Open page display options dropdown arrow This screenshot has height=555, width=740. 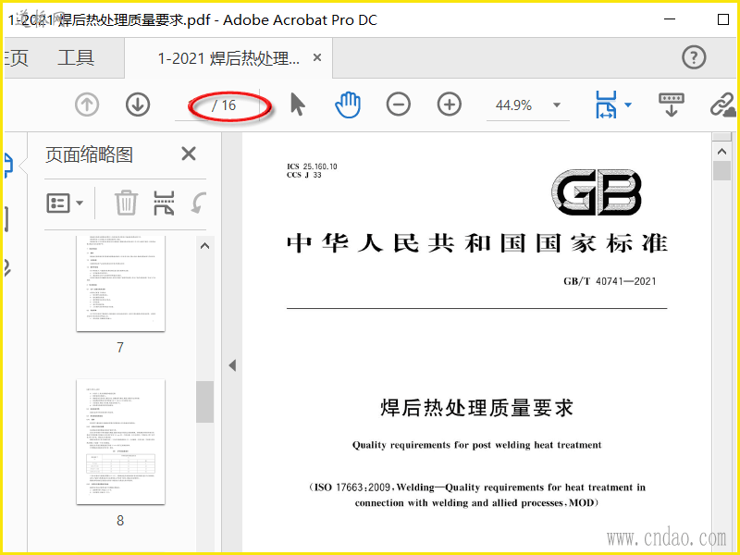tap(628, 105)
